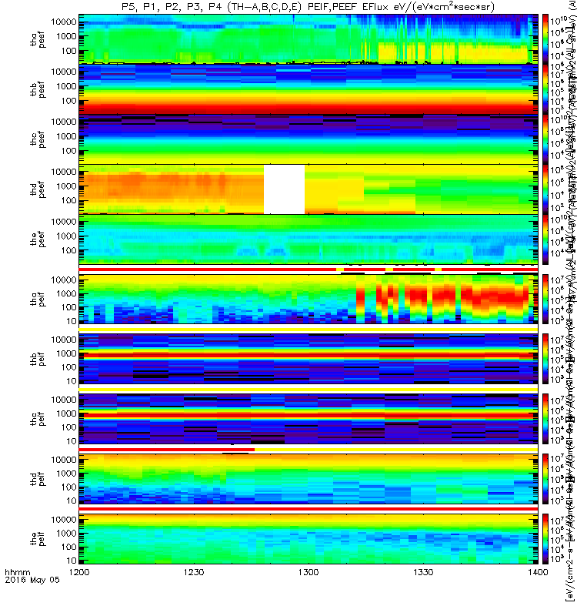Select the 'tha peef' axis label
The width and height of the screenshot is (577, 616).
tap(38, 40)
